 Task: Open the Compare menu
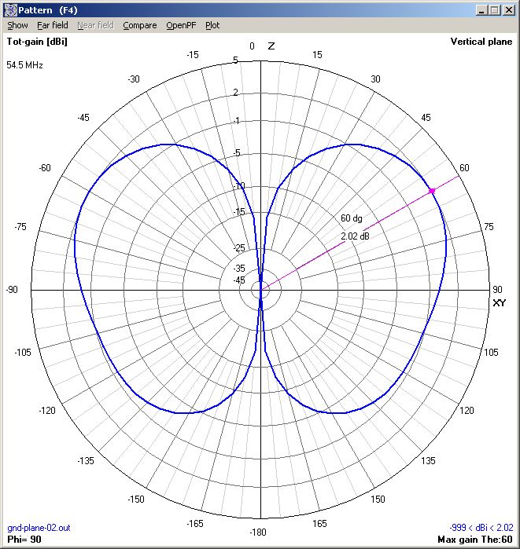139,25
